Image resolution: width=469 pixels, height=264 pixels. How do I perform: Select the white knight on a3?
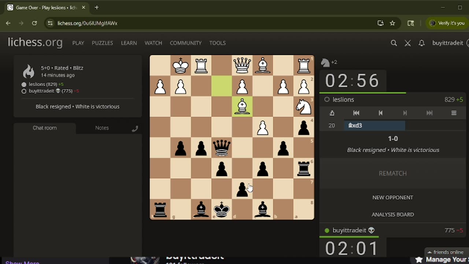[304, 107]
